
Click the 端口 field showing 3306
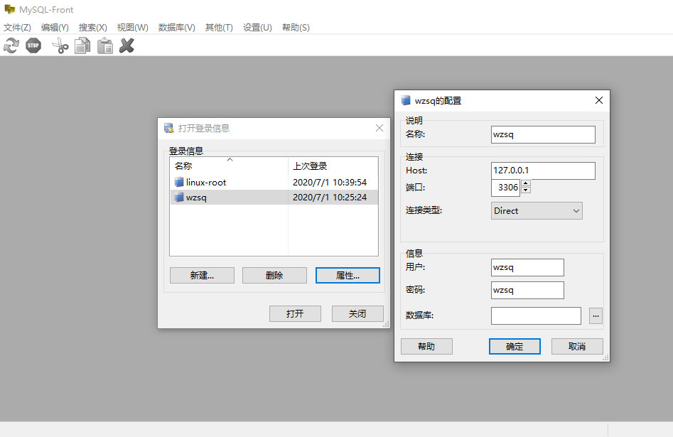point(505,188)
